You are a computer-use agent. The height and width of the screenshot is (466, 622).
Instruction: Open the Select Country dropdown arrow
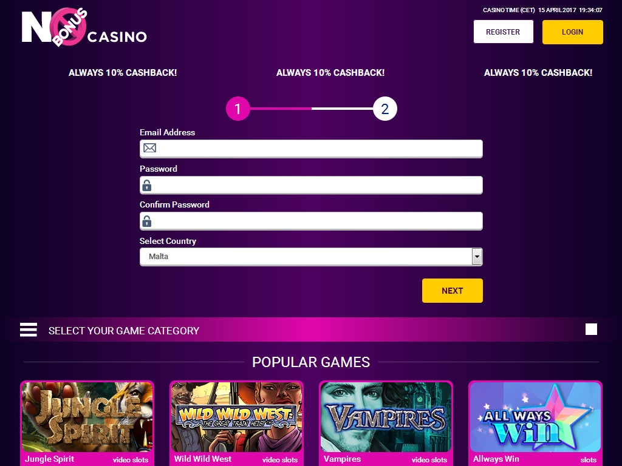(x=477, y=257)
